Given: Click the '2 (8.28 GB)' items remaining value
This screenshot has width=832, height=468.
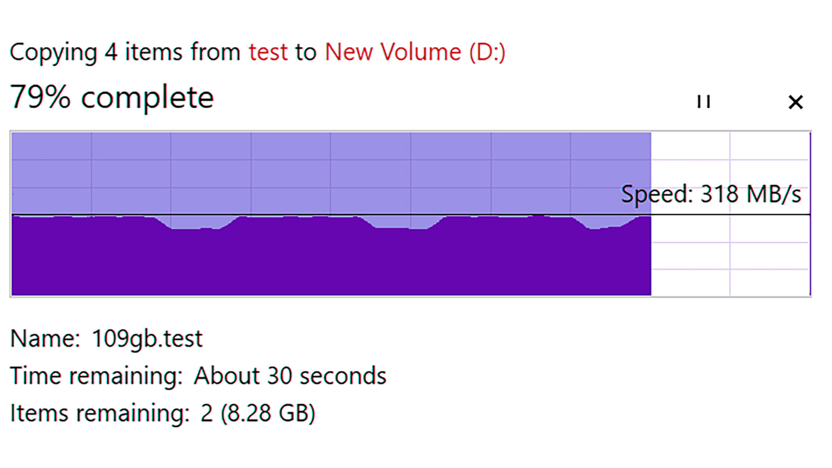Looking at the screenshot, I should pyautogui.click(x=258, y=413).
